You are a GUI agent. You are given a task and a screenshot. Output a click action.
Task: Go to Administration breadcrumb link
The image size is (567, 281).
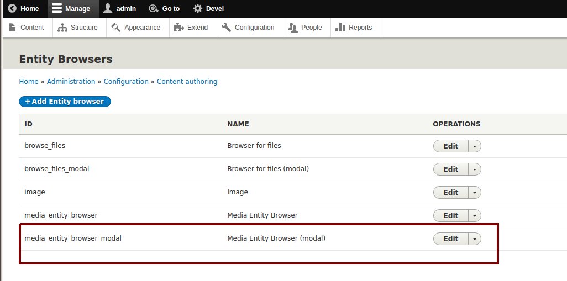71,82
